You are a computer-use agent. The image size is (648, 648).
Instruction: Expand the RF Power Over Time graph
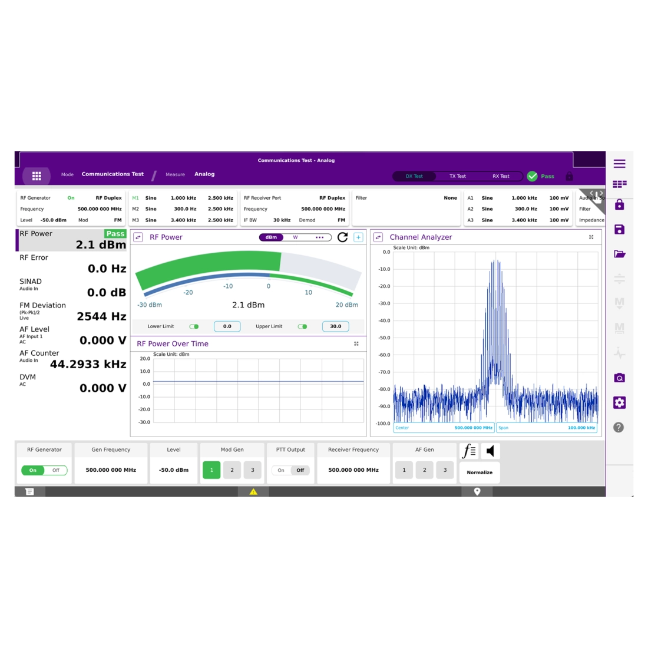click(x=356, y=343)
